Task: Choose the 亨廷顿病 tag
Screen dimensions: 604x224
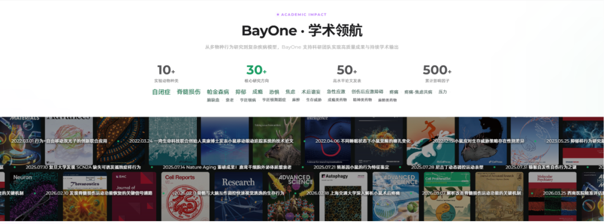Action: 248,100
